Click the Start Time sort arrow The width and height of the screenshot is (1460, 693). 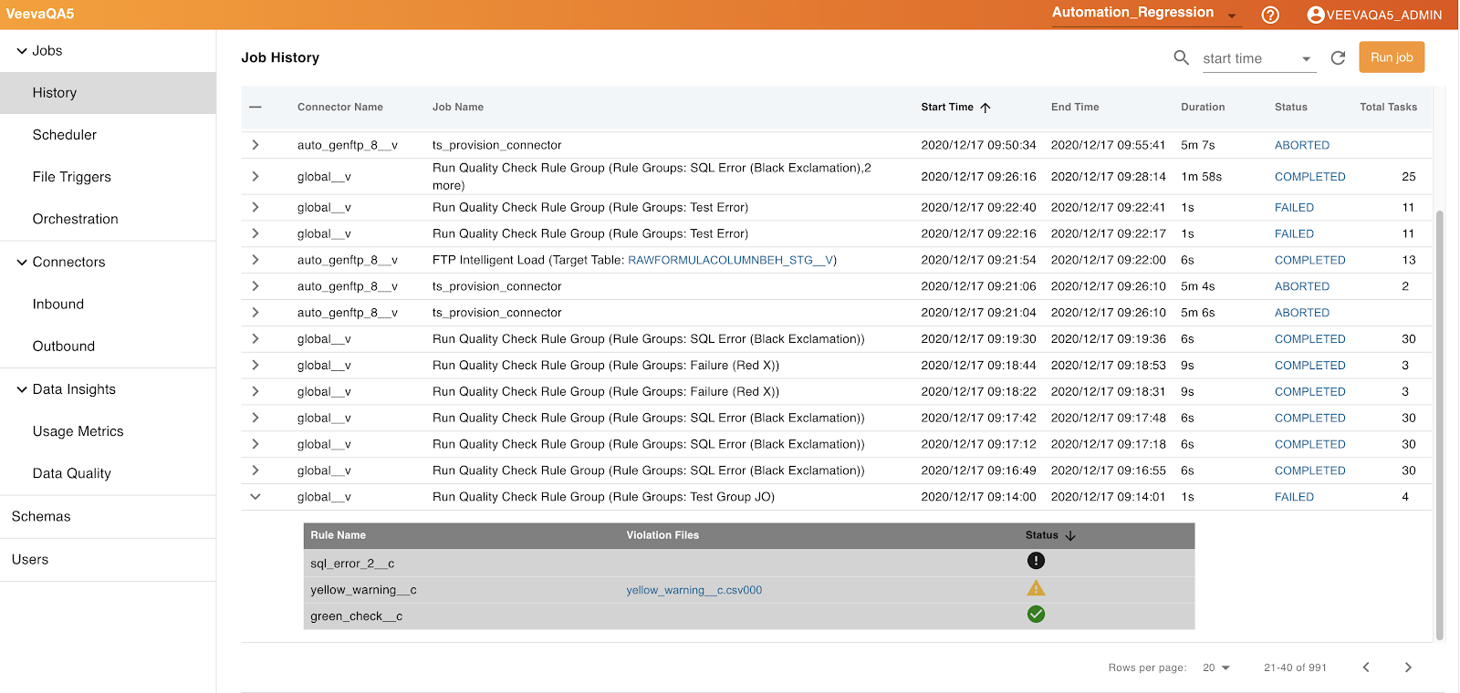point(985,108)
